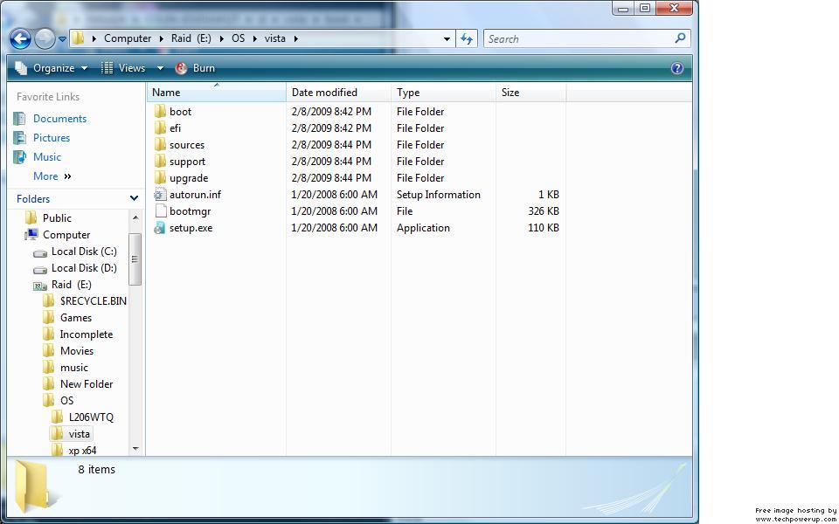Select vista folder in tree
Image resolution: width=839 pixels, height=524 pixels.
click(x=80, y=434)
